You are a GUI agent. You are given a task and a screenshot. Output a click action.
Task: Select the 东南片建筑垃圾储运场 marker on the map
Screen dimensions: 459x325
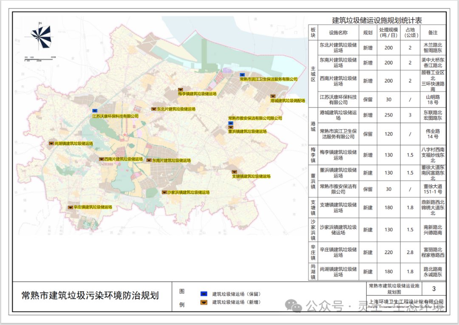pos(148,160)
